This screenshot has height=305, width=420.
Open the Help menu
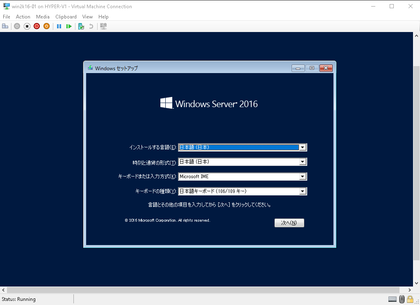[x=103, y=16]
